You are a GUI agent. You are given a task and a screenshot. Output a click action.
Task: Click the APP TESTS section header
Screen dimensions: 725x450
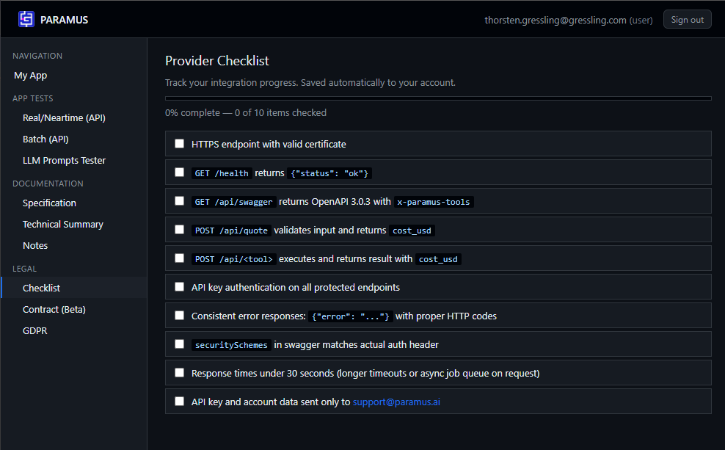click(x=33, y=98)
